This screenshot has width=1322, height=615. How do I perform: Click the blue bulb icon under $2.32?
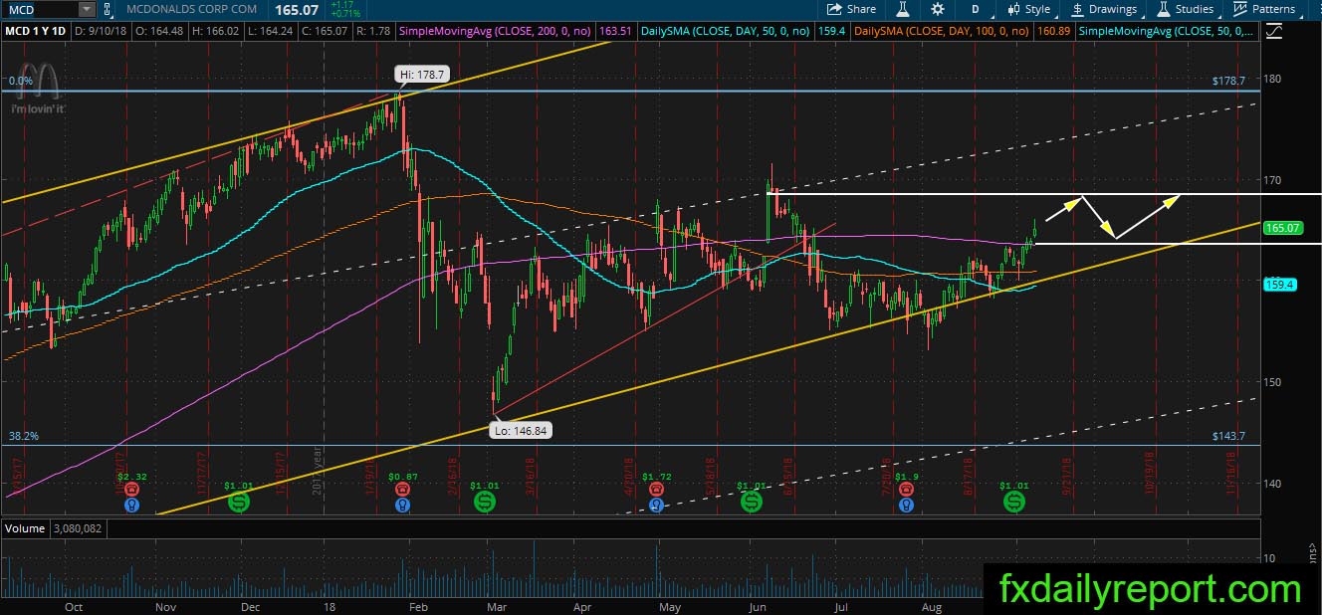point(132,505)
